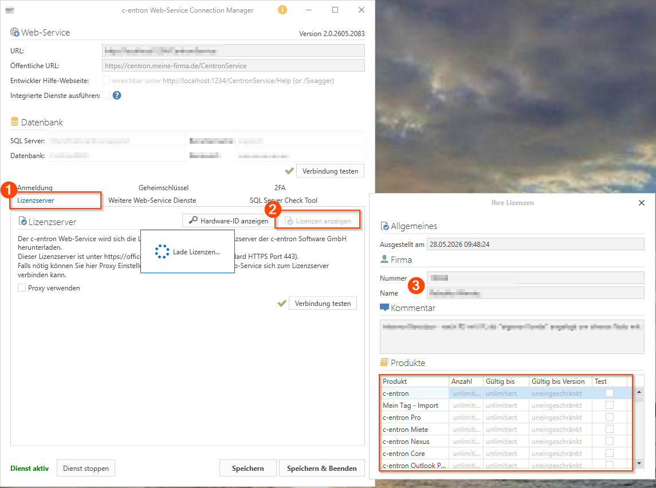Click the Kommentar speech bubble icon

coord(384,308)
